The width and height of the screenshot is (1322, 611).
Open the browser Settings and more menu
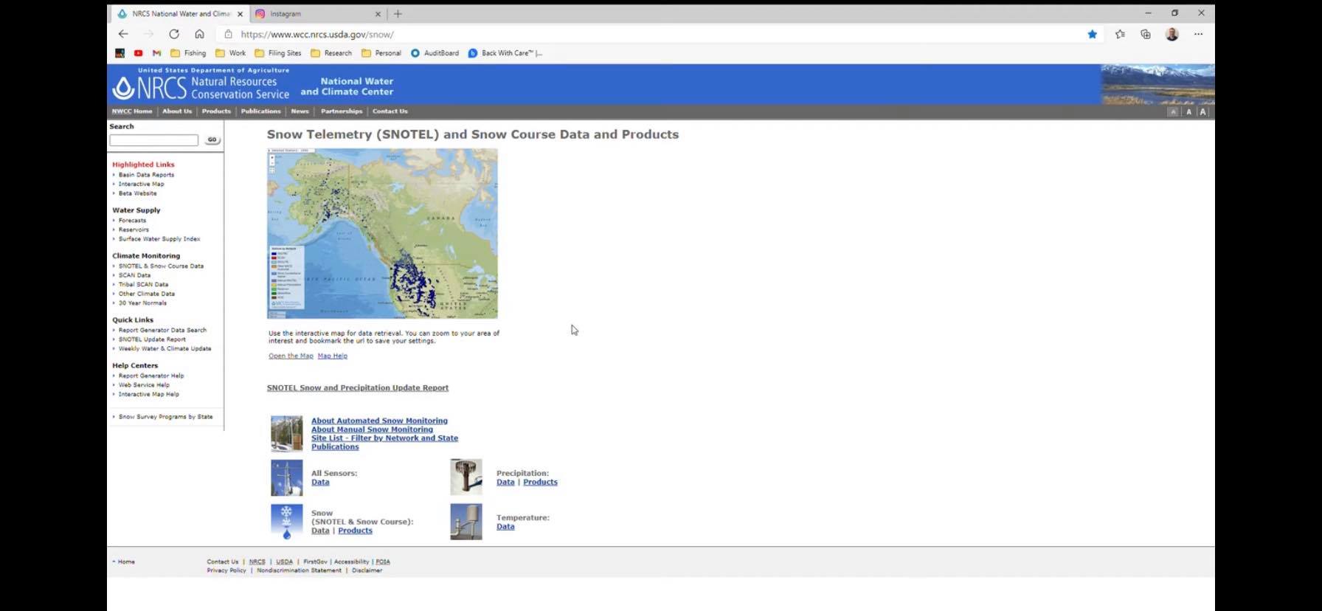[x=1198, y=34]
